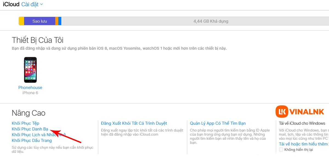
Task: Click the orange storage bar segment
Action: pos(57,21)
